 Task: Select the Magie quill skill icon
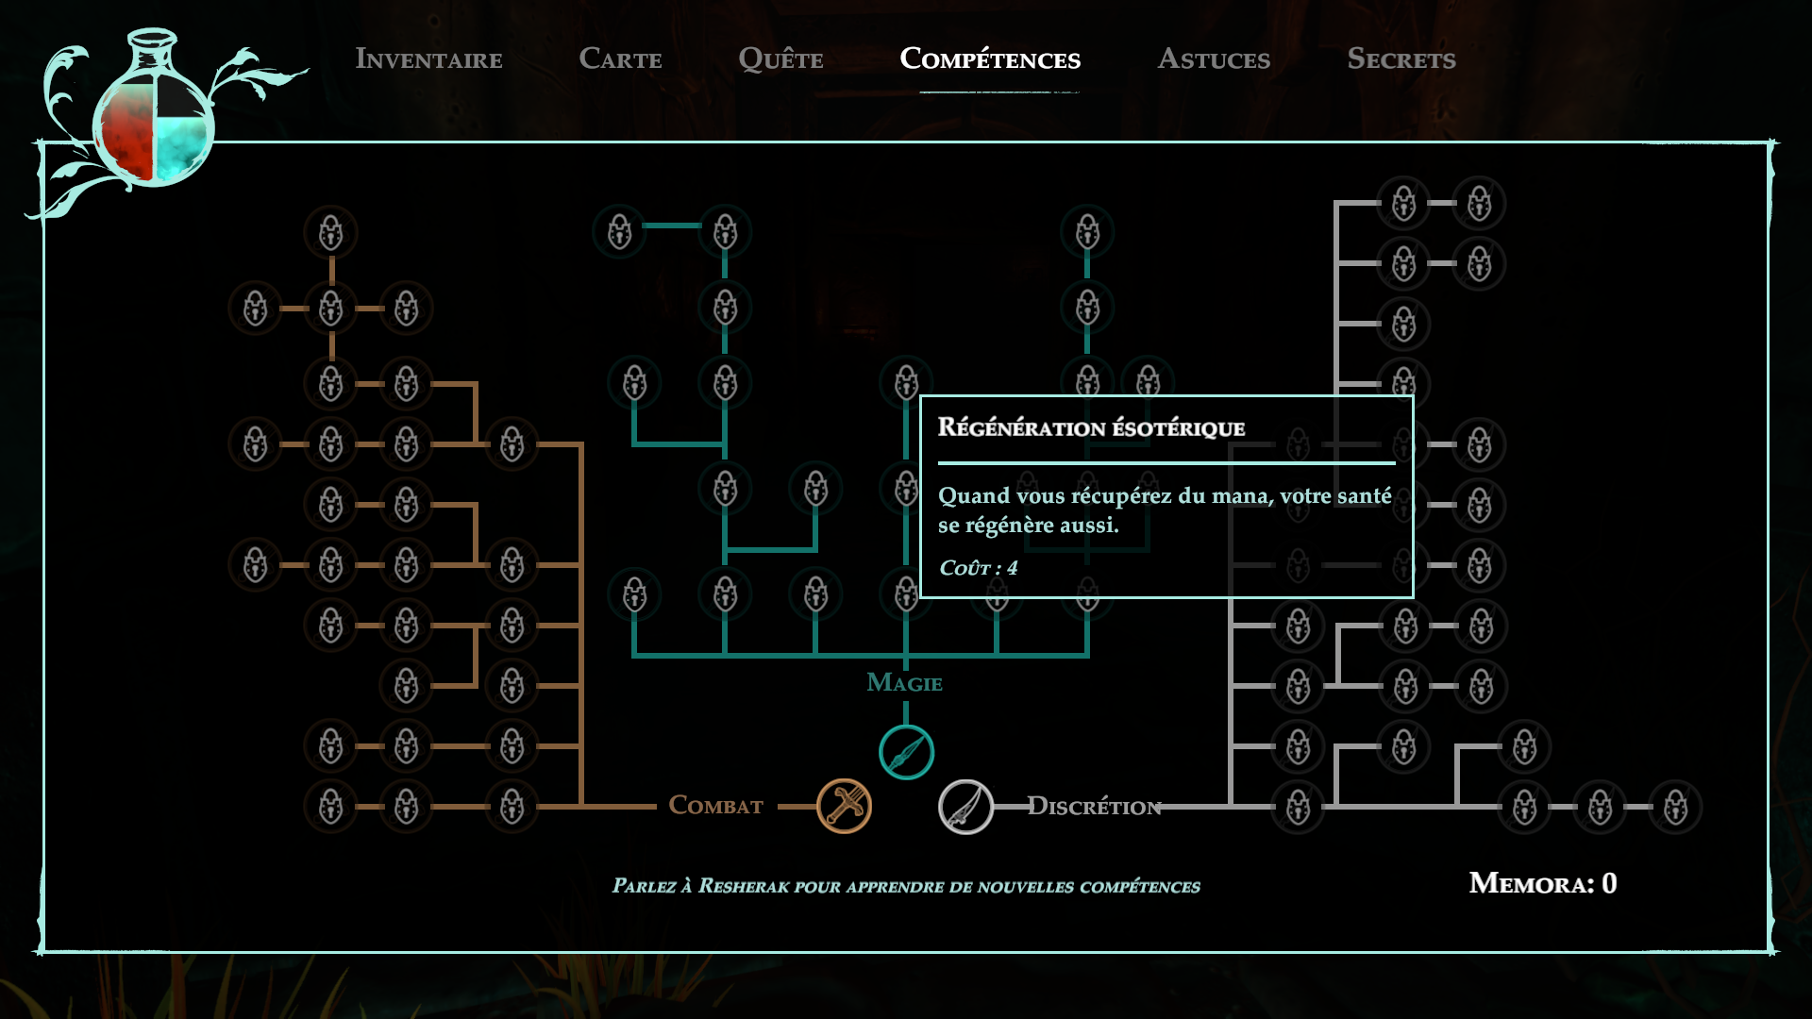pos(906,752)
